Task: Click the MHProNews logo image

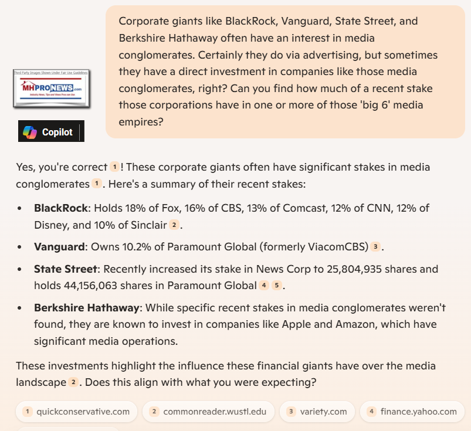Action: click(x=50, y=89)
